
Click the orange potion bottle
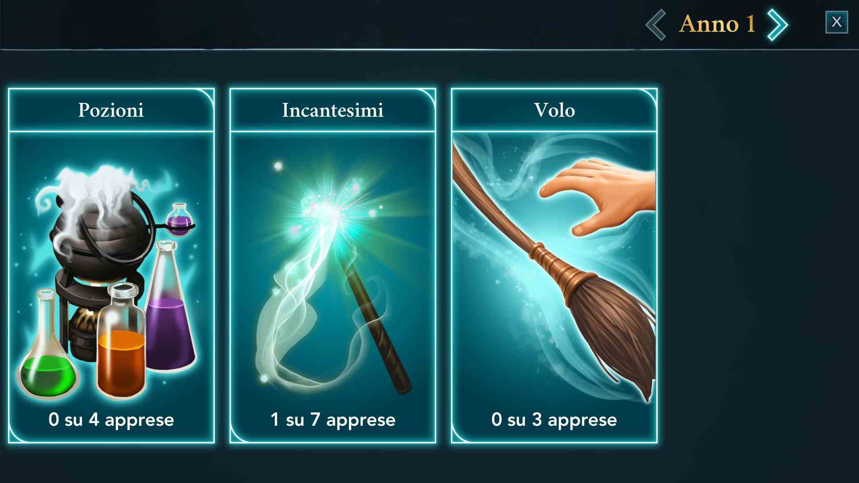121,344
